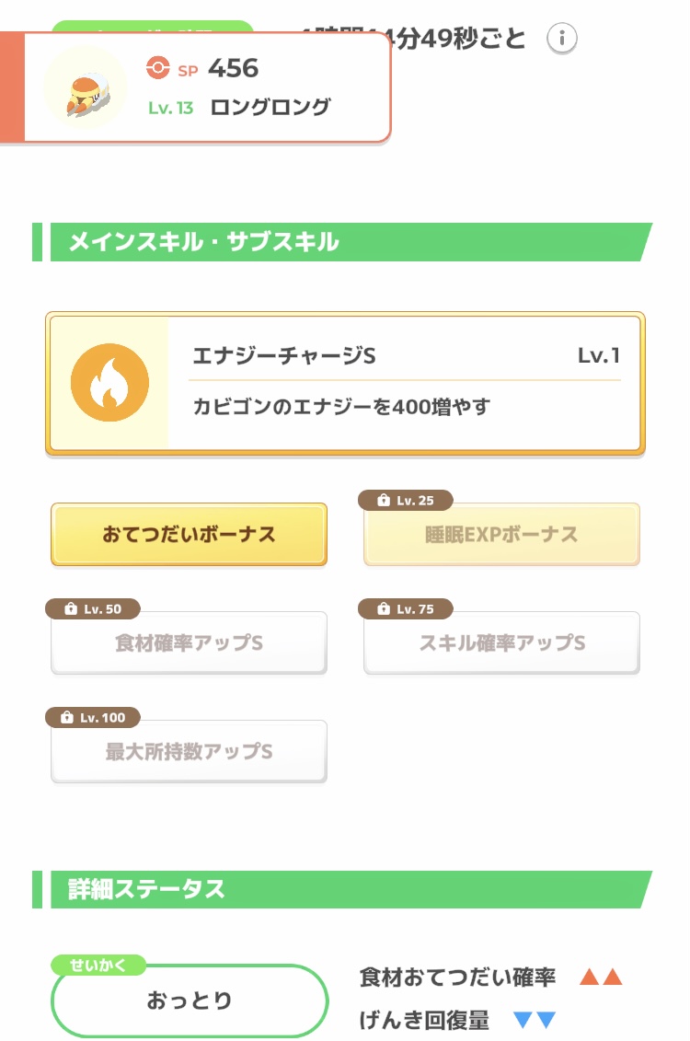Screen dimensions: 690x1041
Task: Select the 最大所持数アップS sub skill
Action: 190,752
